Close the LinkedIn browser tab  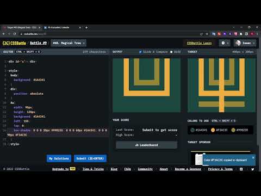coord(80,28)
